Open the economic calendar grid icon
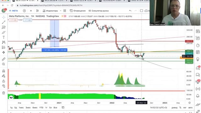Screen dimensions: 201x113 click(198, 52)
